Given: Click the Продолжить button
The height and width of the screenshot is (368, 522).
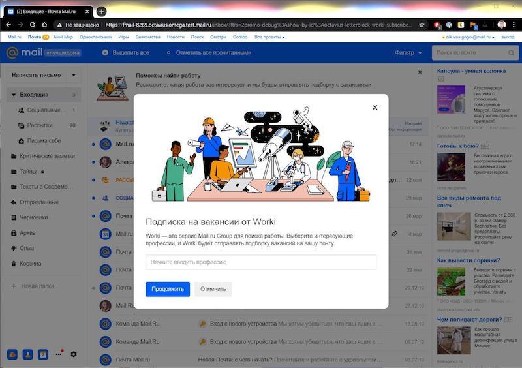Looking at the screenshot, I should tap(168, 289).
